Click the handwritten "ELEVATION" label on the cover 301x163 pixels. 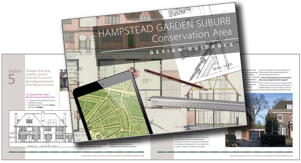(103, 57)
